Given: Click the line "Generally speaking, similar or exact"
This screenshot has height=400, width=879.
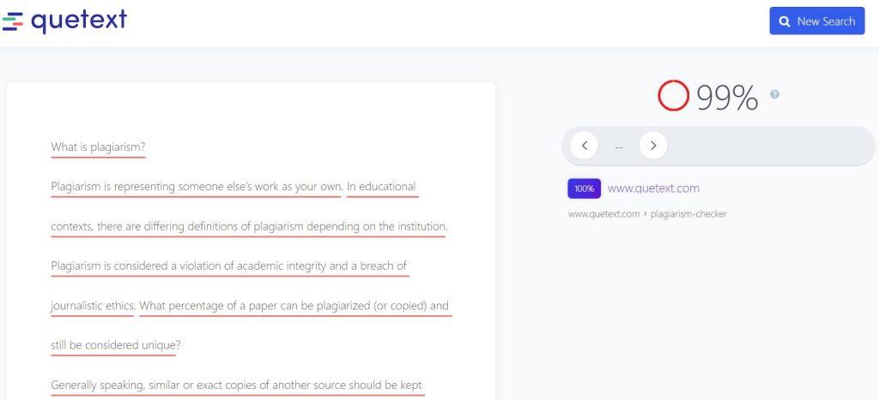Looking at the screenshot, I should (x=236, y=385).
